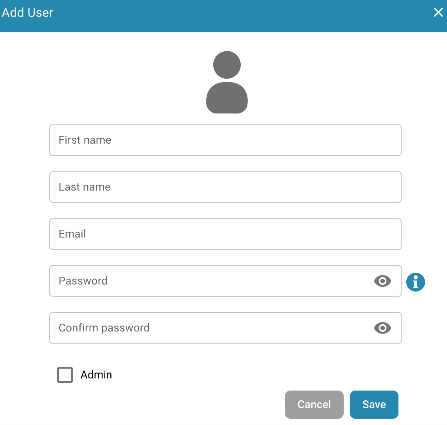The height and width of the screenshot is (425, 447).
Task: Toggle visibility eye in Confirm password field
Action: pos(382,328)
